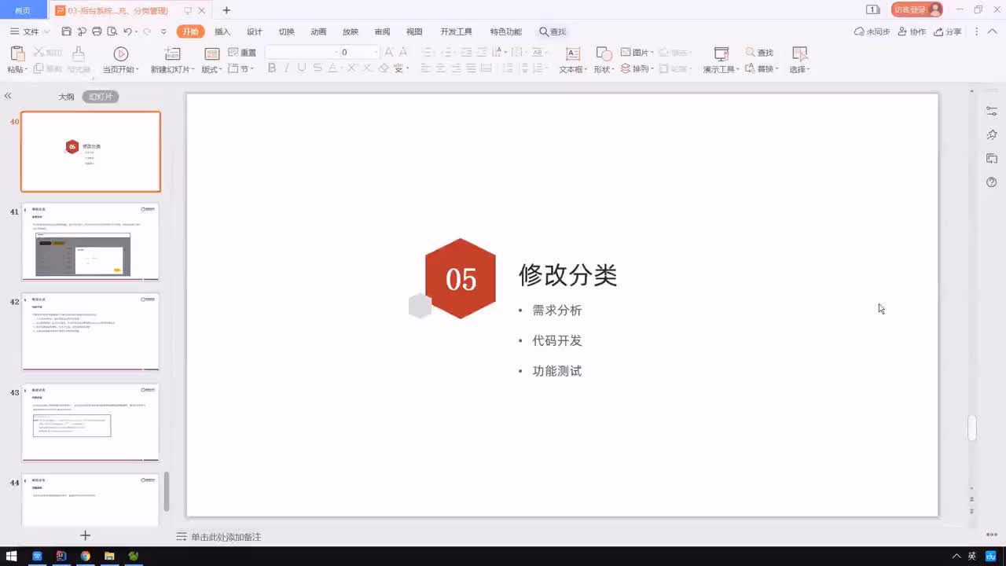Open the Design (设计) ribbon tab
The height and width of the screenshot is (566, 1006).
click(x=255, y=31)
